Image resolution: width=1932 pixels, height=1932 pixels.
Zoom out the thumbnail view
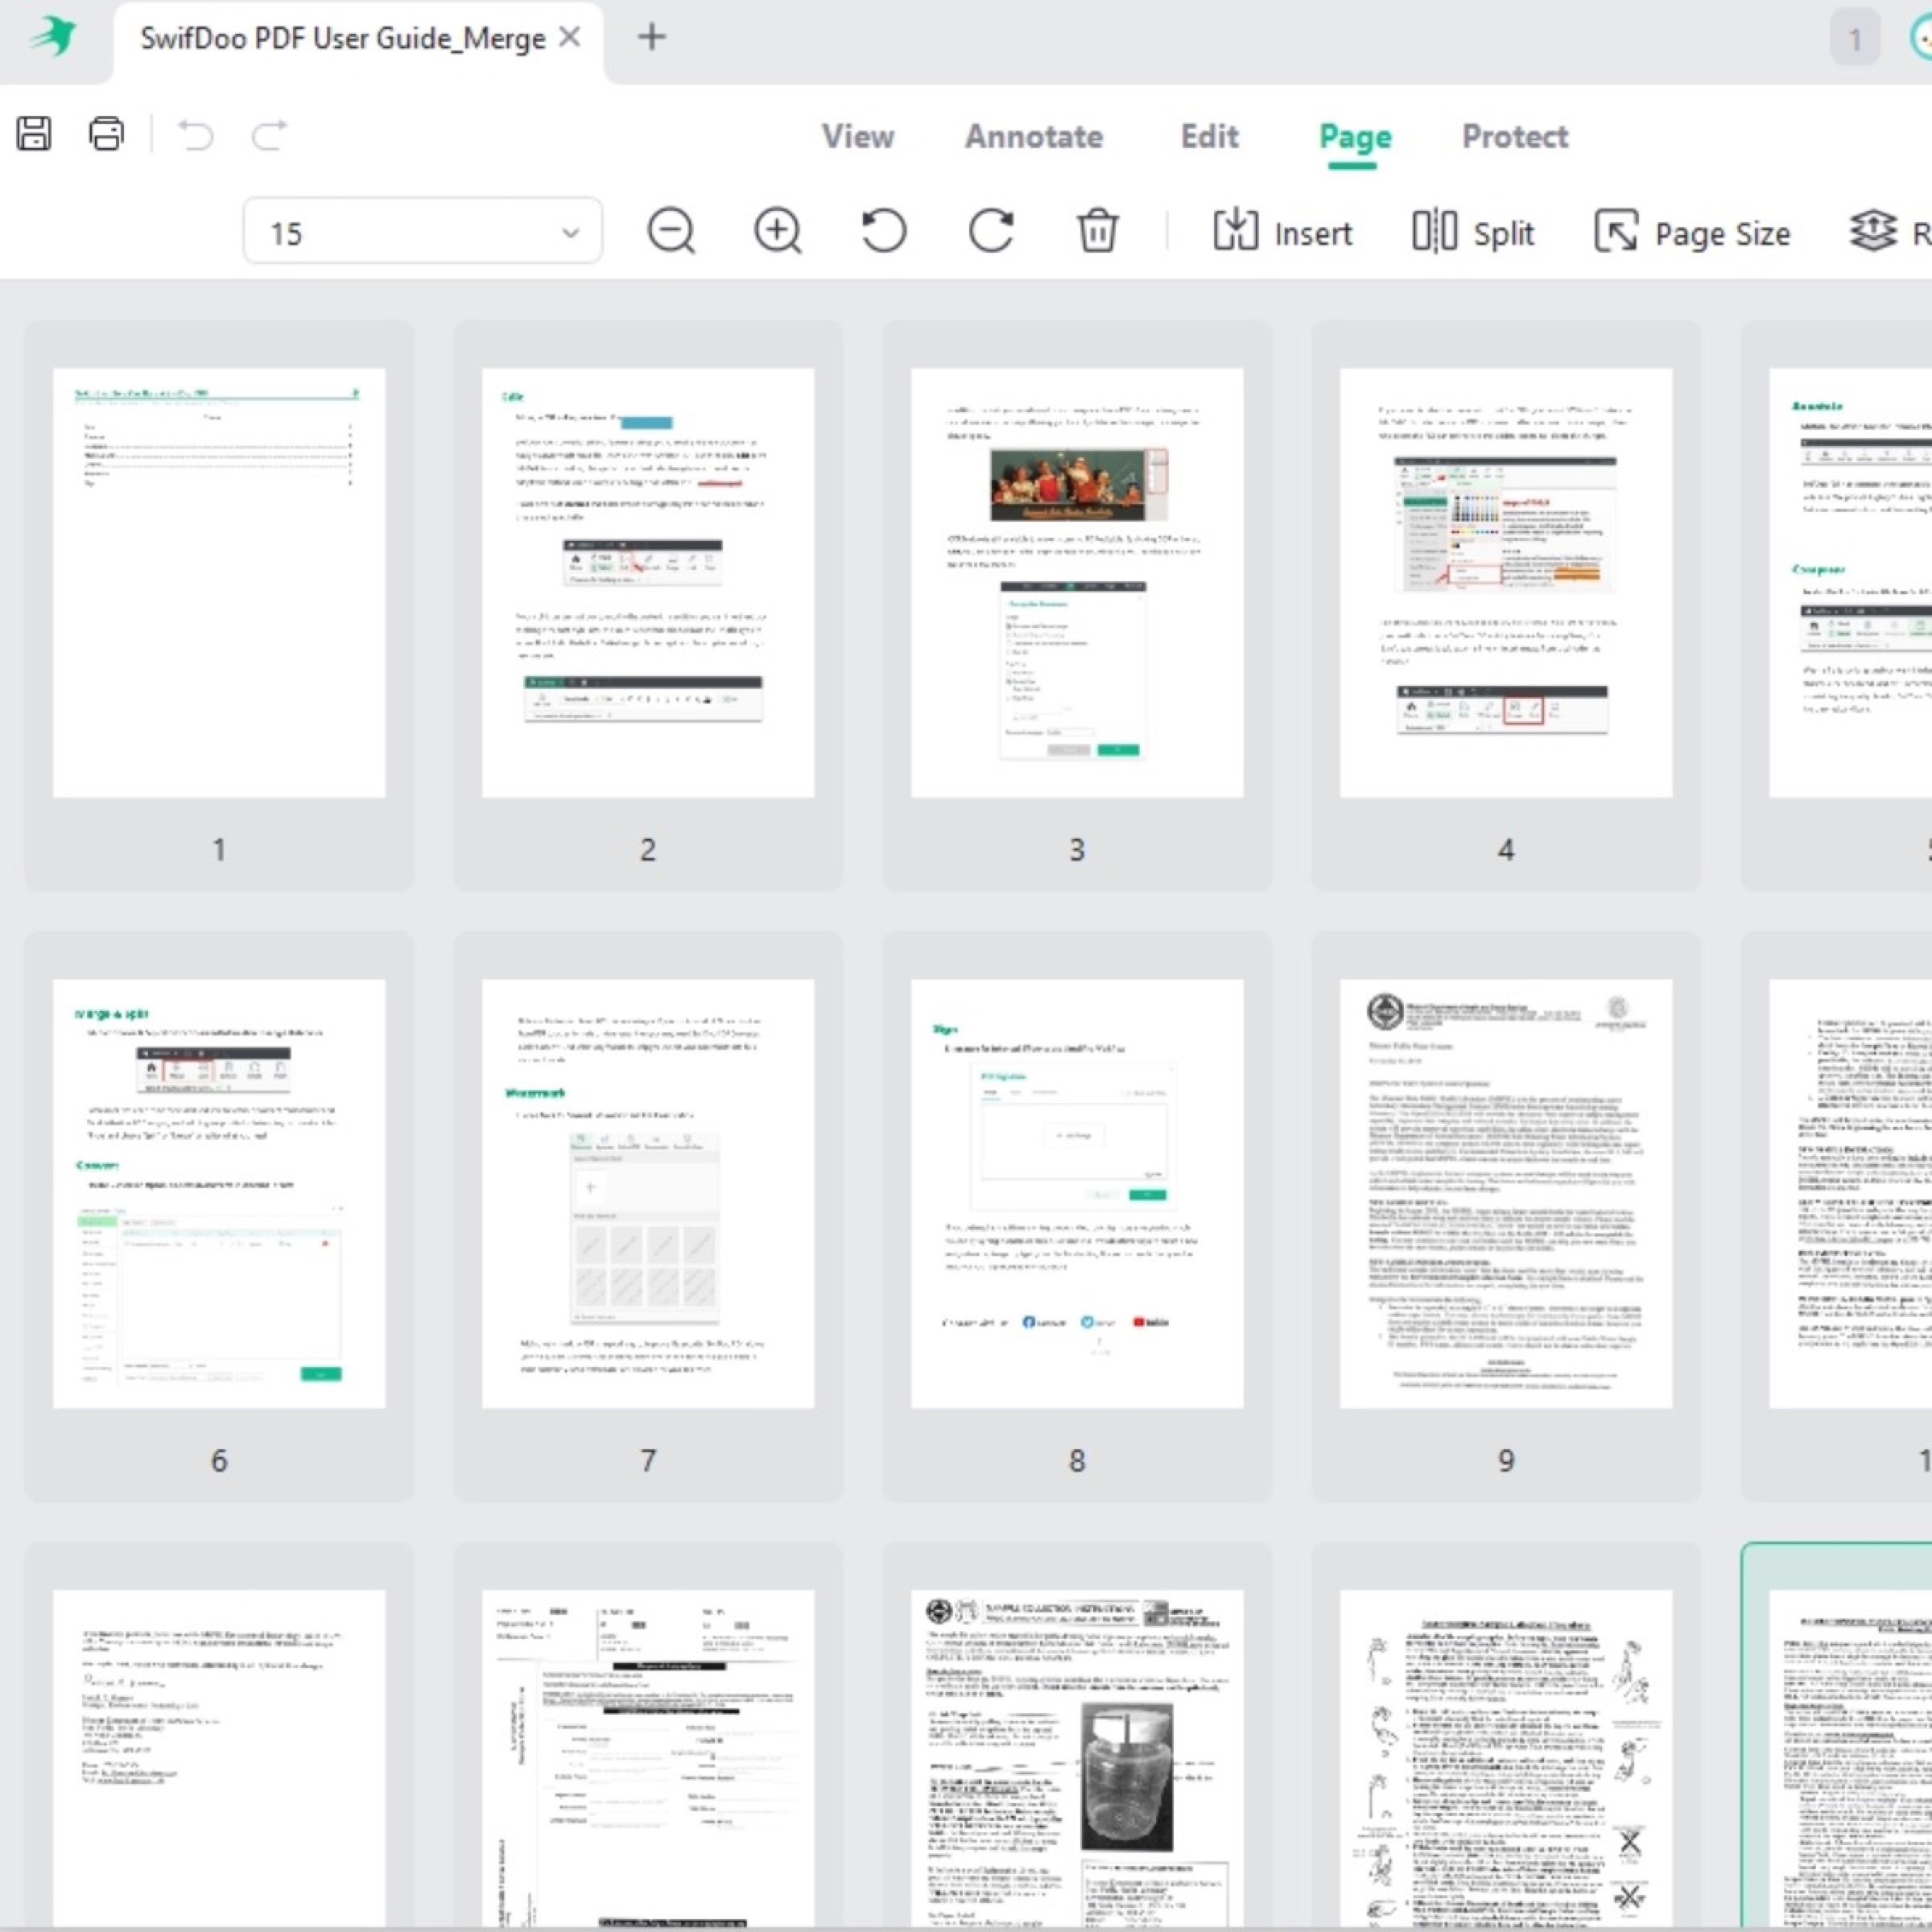(671, 230)
